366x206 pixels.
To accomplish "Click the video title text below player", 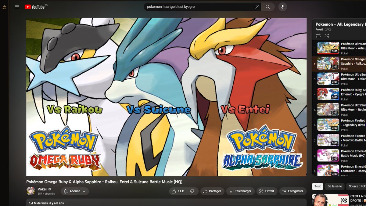I will 104,182.
